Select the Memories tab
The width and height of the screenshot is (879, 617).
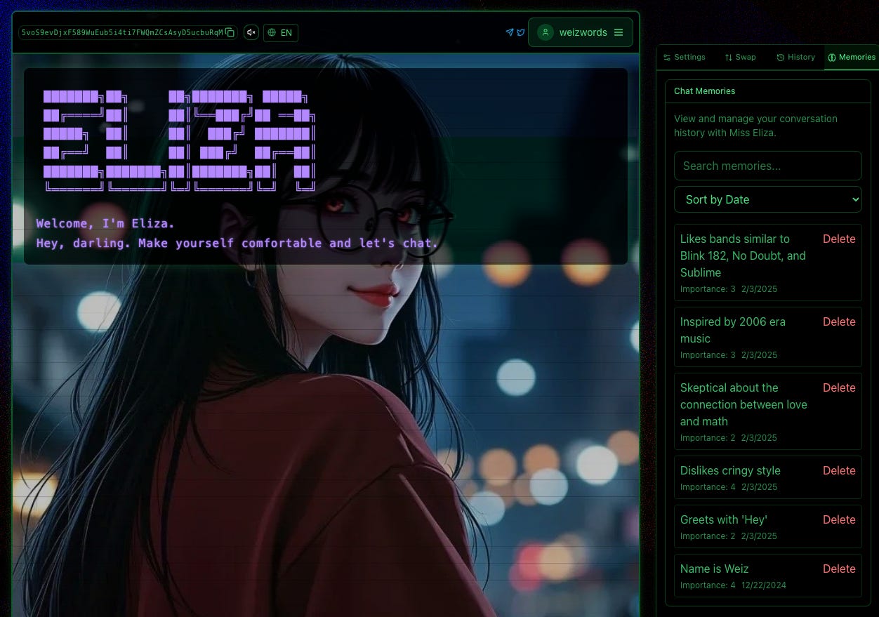[852, 57]
